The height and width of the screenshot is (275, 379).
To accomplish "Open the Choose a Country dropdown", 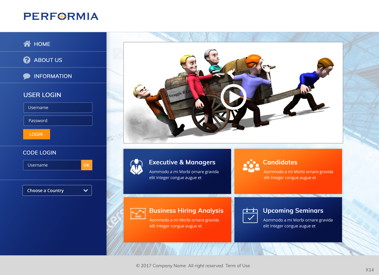I will pyautogui.click(x=57, y=190).
